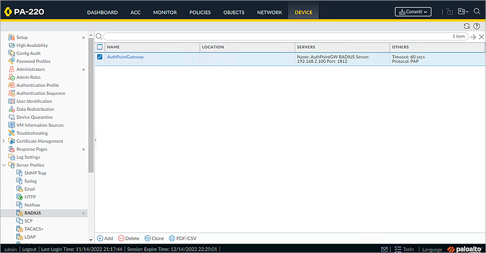Click the User Identification icon
The height and width of the screenshot is (253, 486).
(x=11, y=101)
